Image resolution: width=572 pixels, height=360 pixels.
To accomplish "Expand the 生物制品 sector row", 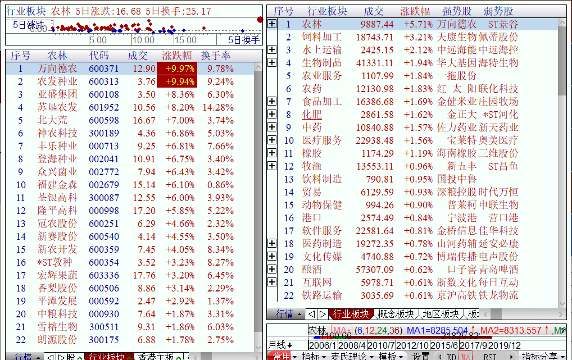I will tap(272, 62).
